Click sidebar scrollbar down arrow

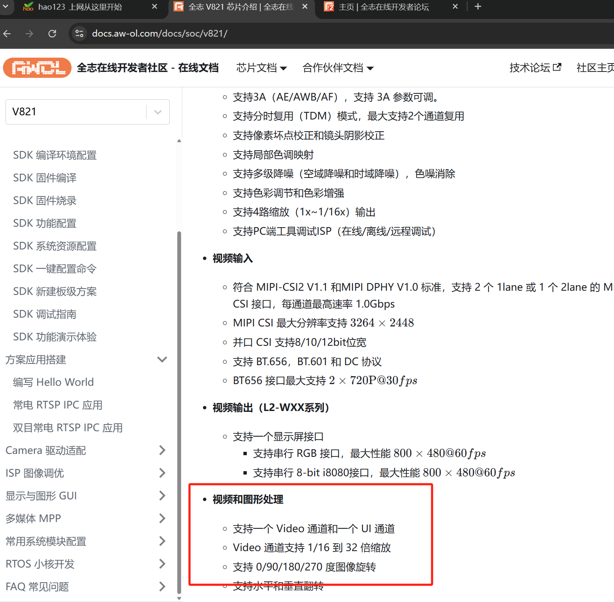click(x=179, y=598)
